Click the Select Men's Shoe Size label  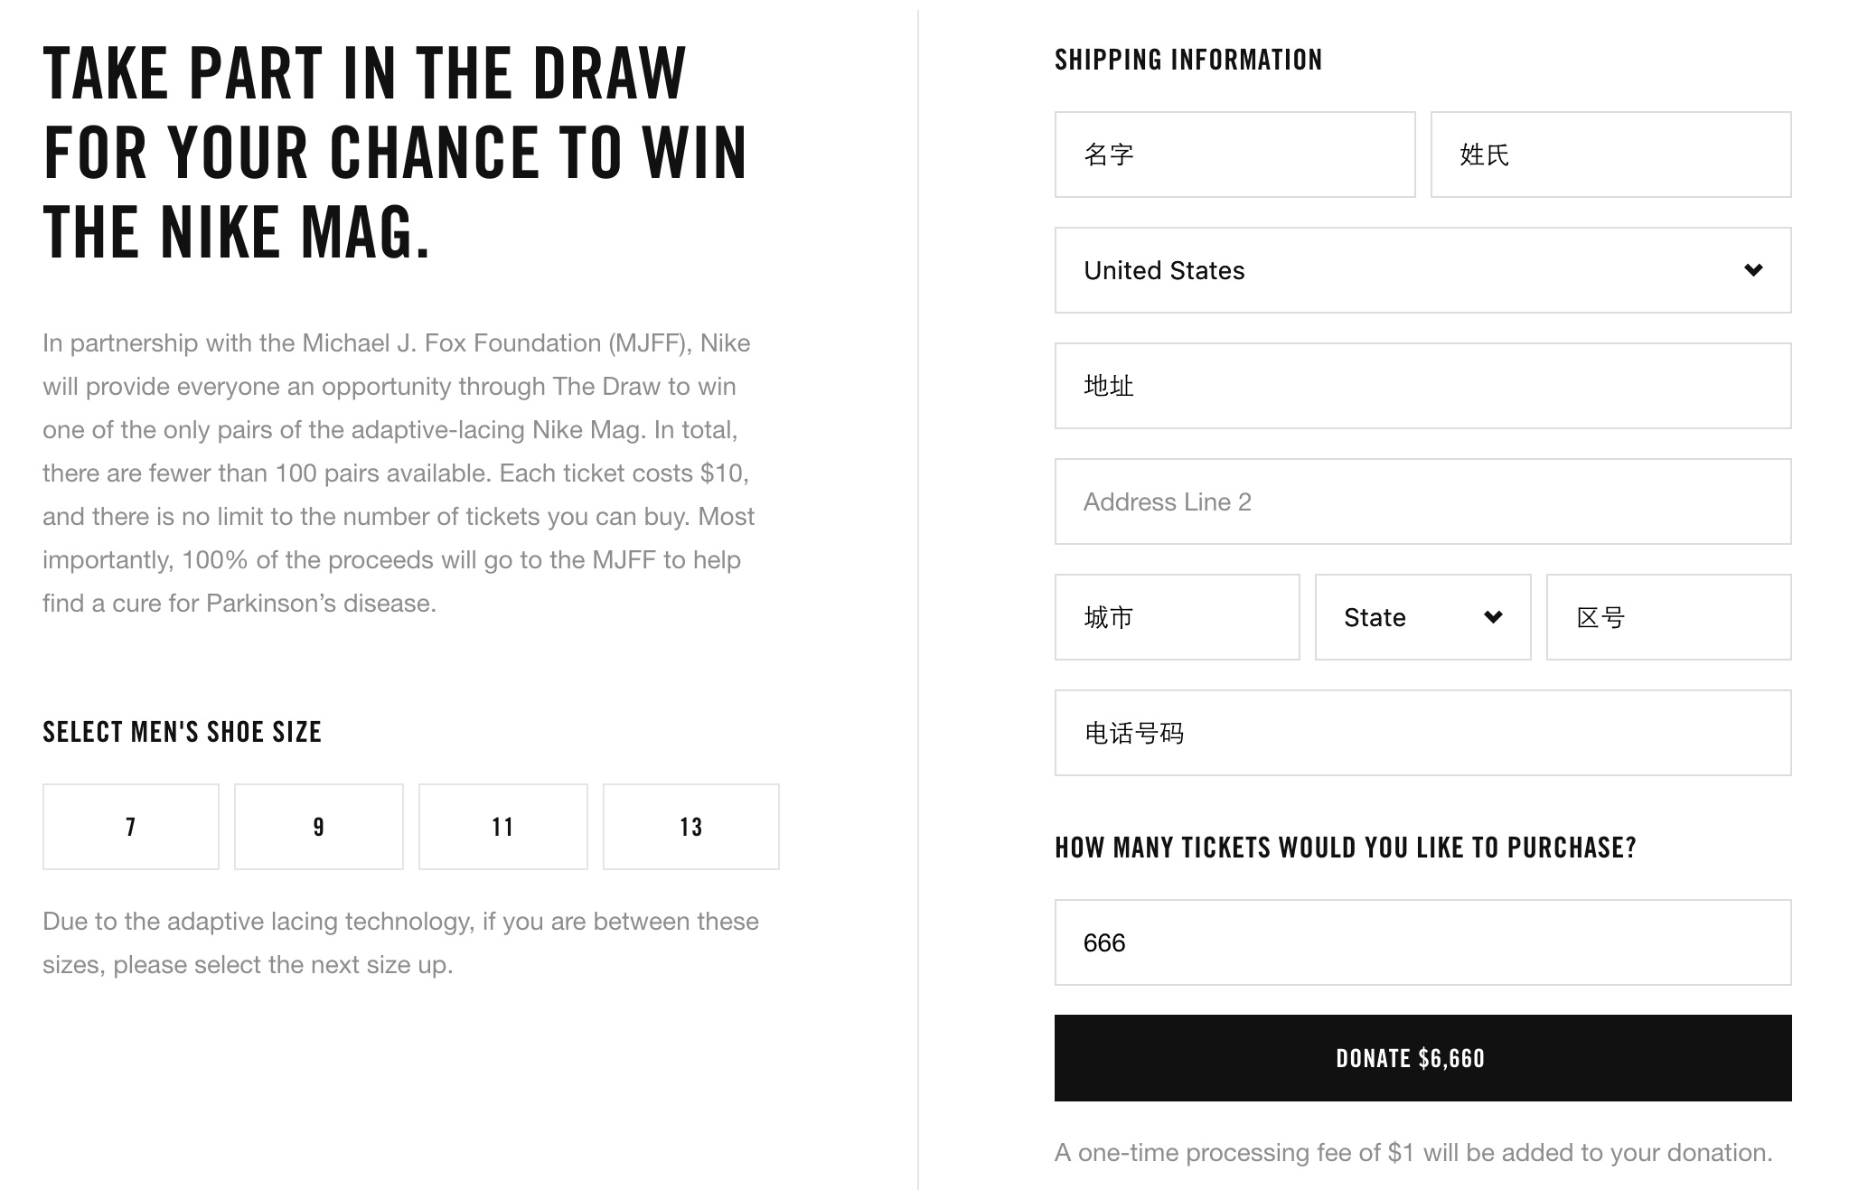tap(182, 732)
